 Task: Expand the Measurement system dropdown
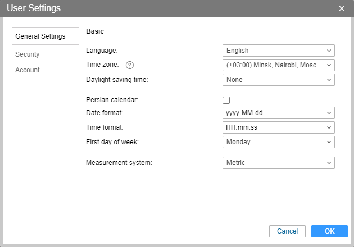pyautogui.click(x=278, y=163)
